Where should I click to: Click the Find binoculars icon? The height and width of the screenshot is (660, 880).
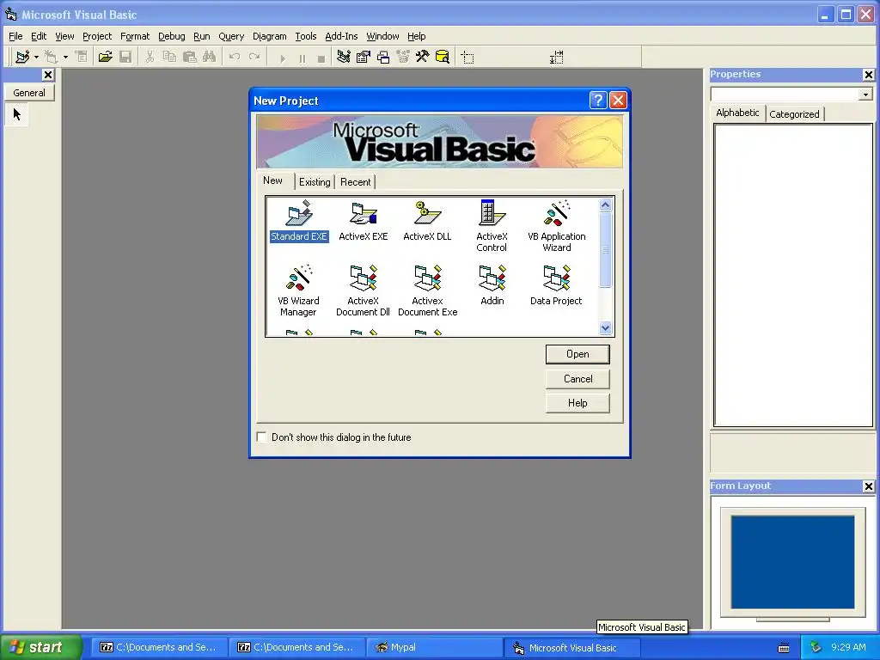[210, 57]
